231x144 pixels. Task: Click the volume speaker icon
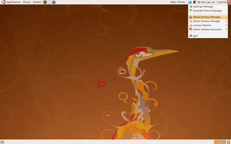(x=199, y=2)
